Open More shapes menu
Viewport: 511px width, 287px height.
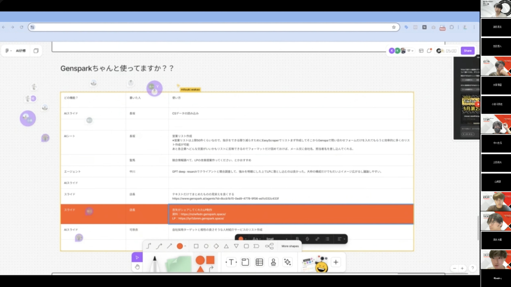(290, 246)
